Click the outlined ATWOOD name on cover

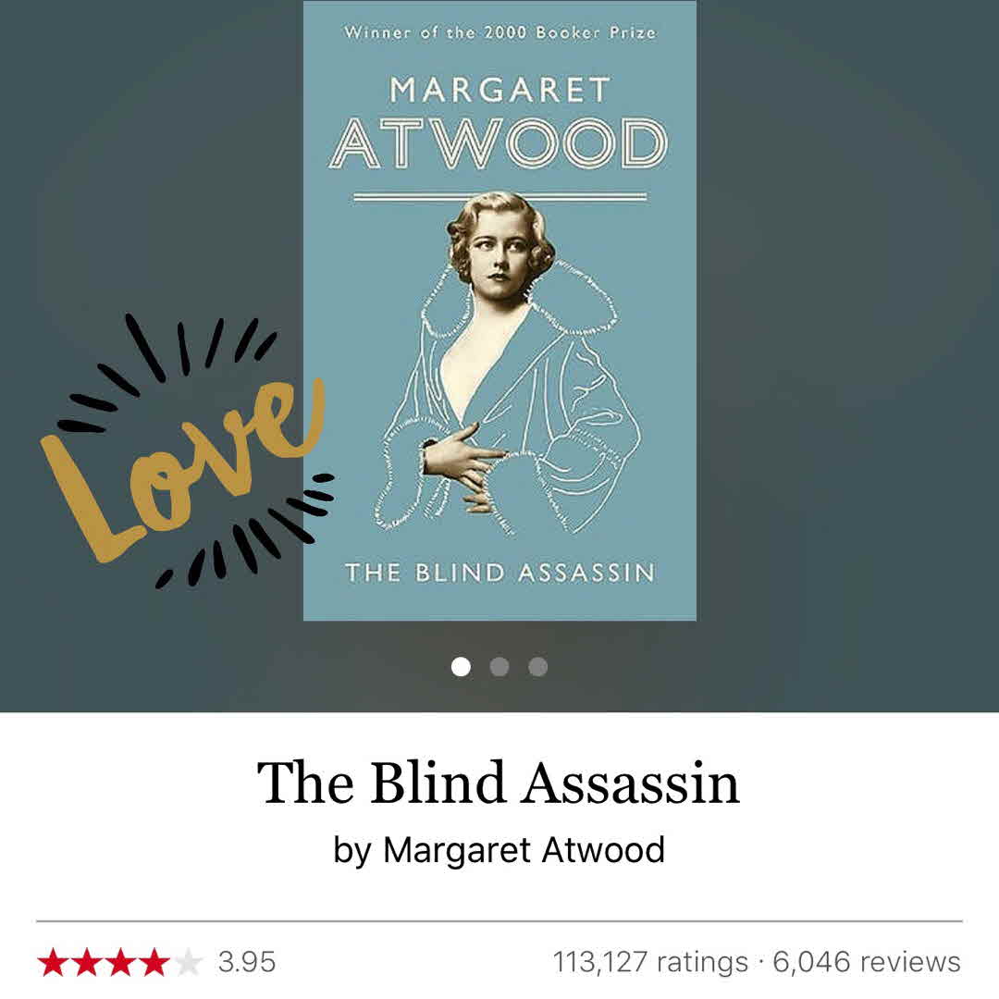coord(499,143)
